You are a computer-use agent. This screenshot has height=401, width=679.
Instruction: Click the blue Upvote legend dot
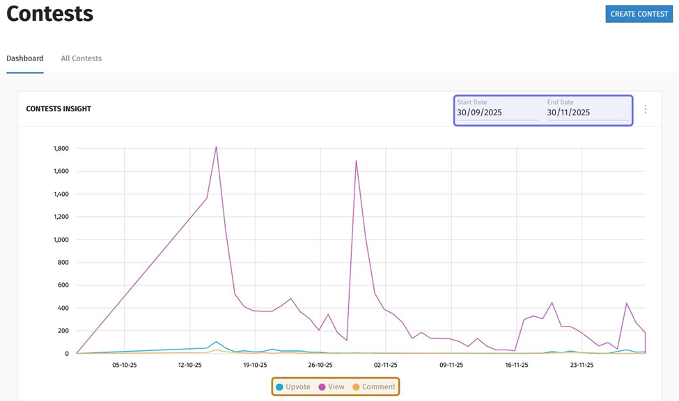pyautogui.click(x=280, y=387)
